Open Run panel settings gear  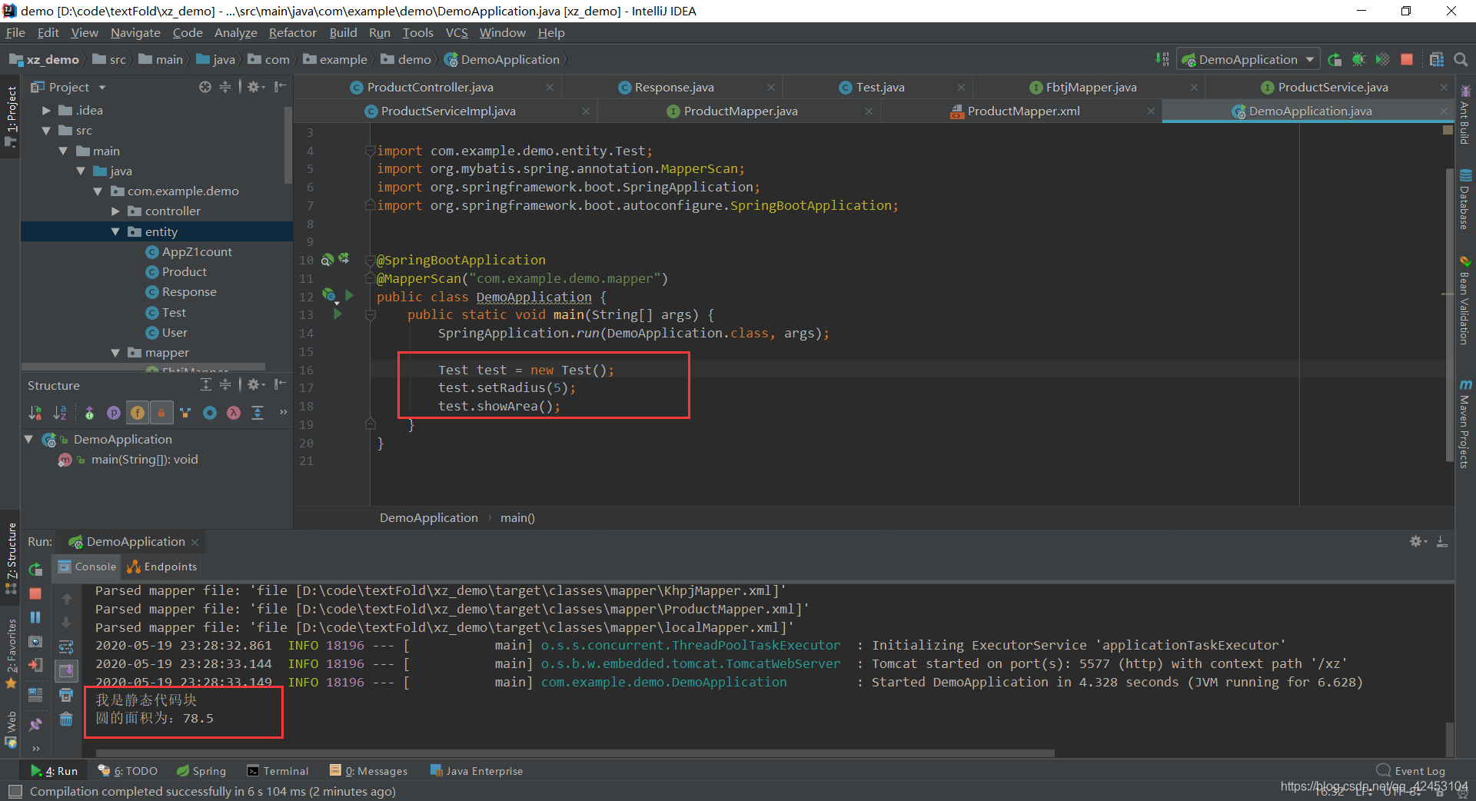point(1418,541)
